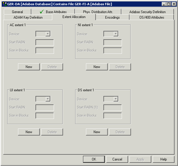Click New under AC extent 1
The image size is (178, 166).
pyautogui.click(x=29, y=67)
